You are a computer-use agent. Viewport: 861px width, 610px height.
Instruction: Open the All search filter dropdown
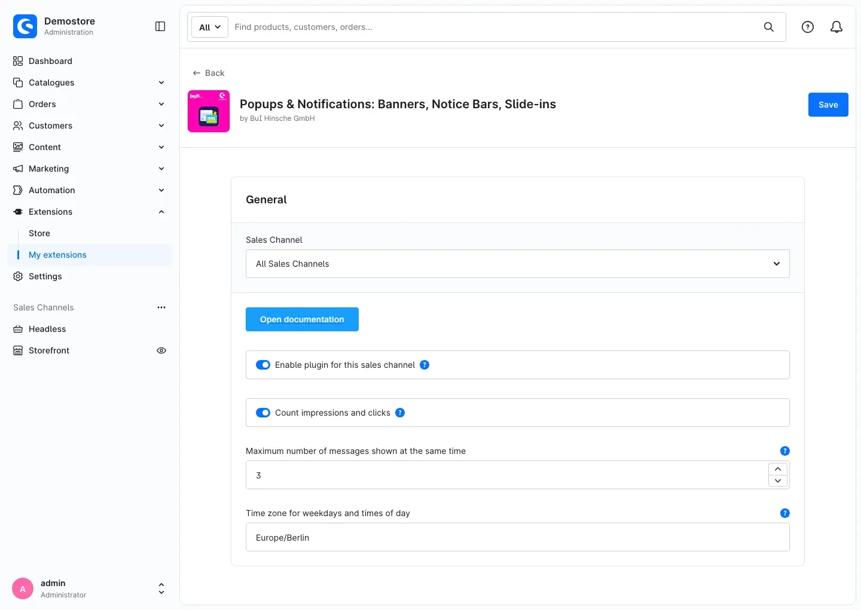[210, 27]
